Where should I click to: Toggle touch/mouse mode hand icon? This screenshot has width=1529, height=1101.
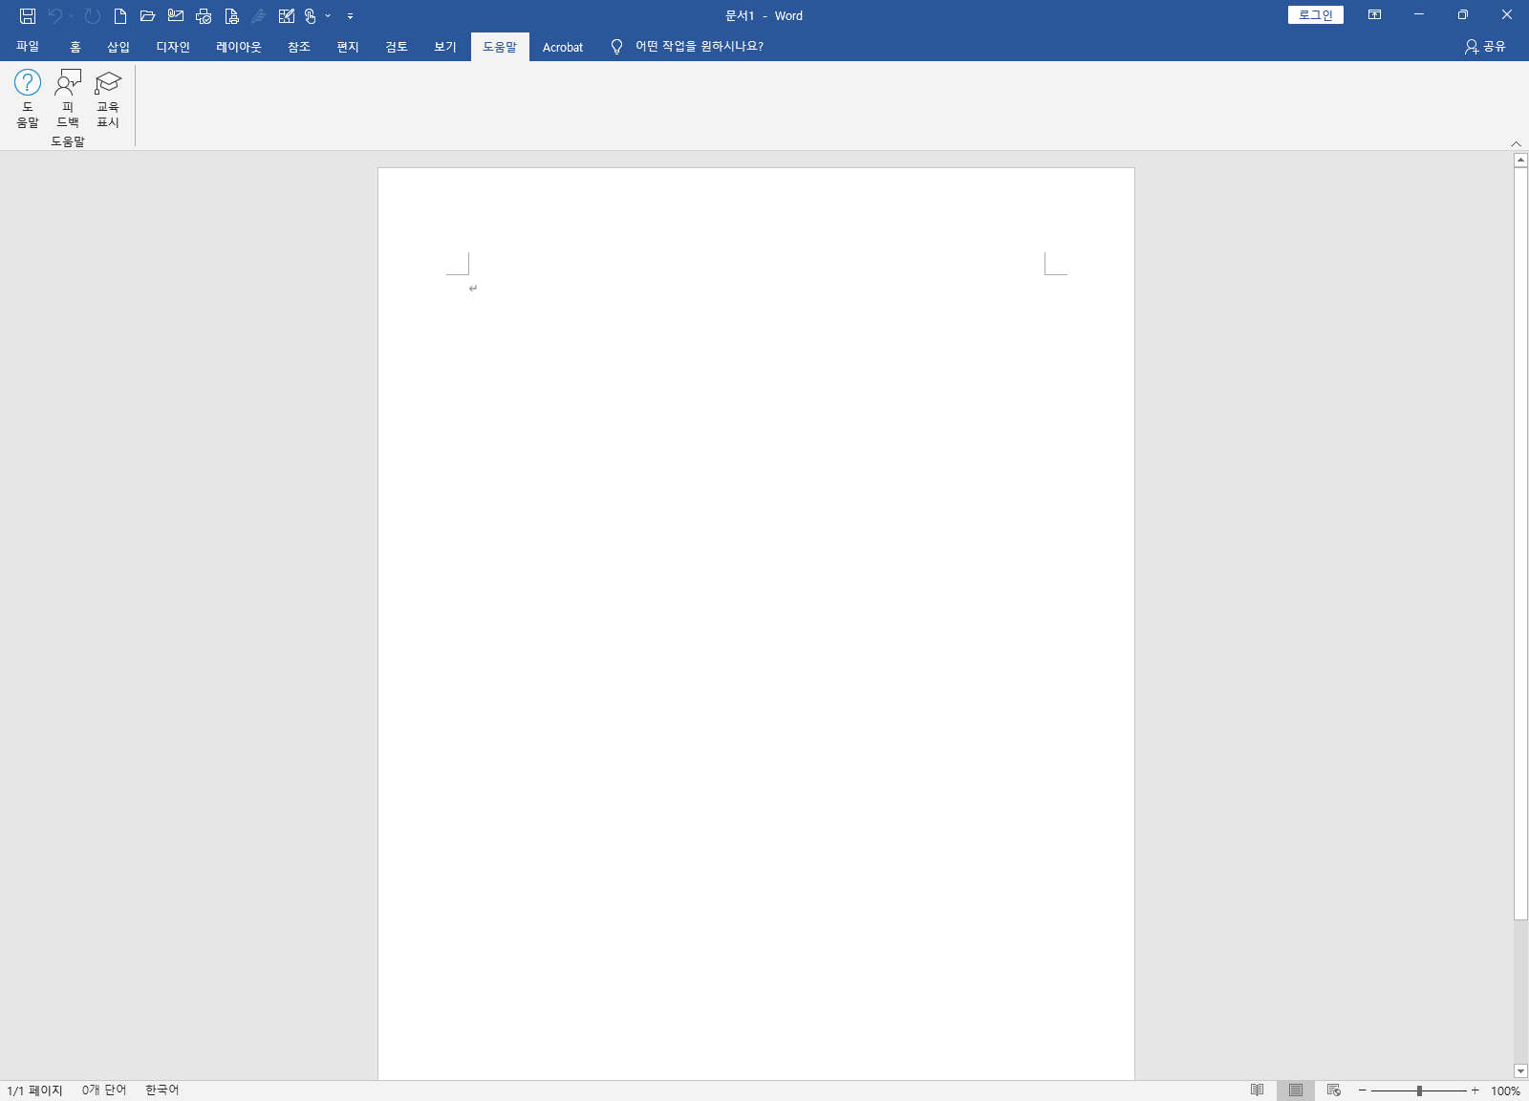(x=311, y=15)
